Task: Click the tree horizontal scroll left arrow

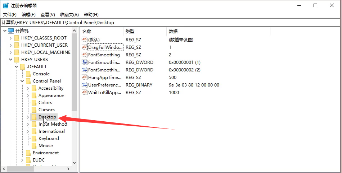Action: (x=4, y=169)
